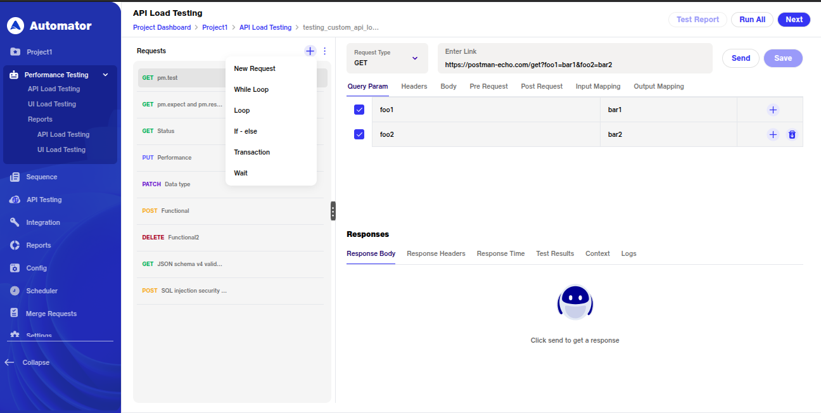The image size is (821, 413).
Task: Open the three-dot menu beside Requests
Action: click(x=325, y=51)
